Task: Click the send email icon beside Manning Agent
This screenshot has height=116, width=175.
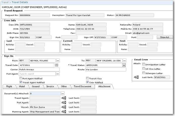Action: (x=64, y=111)
